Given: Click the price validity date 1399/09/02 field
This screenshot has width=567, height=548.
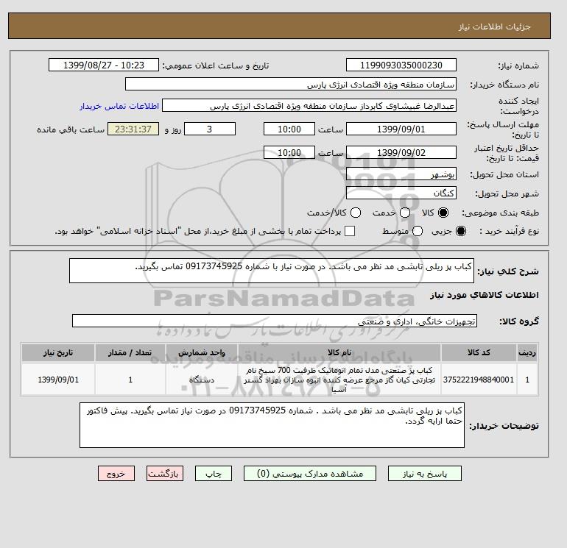Looking at the screenshot, I should click(x=401, y=152).
